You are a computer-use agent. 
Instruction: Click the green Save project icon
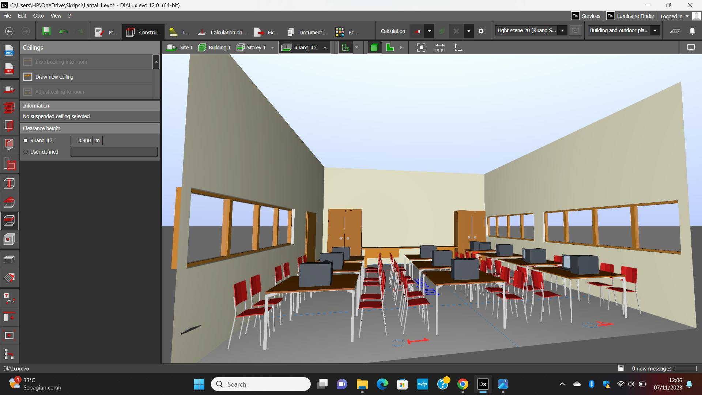(46, 31)
